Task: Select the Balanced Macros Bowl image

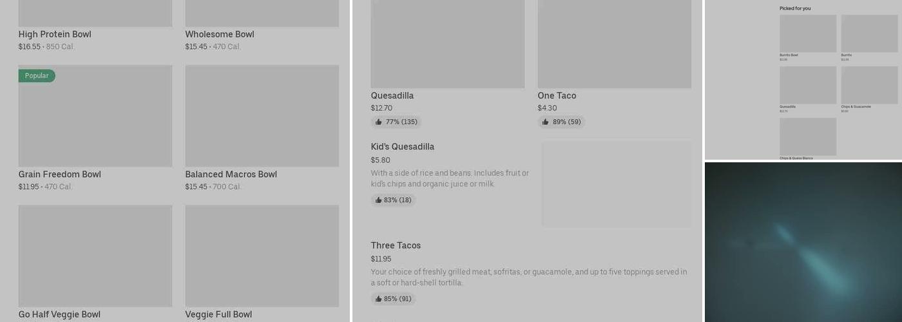Action: tap(262, 116)
